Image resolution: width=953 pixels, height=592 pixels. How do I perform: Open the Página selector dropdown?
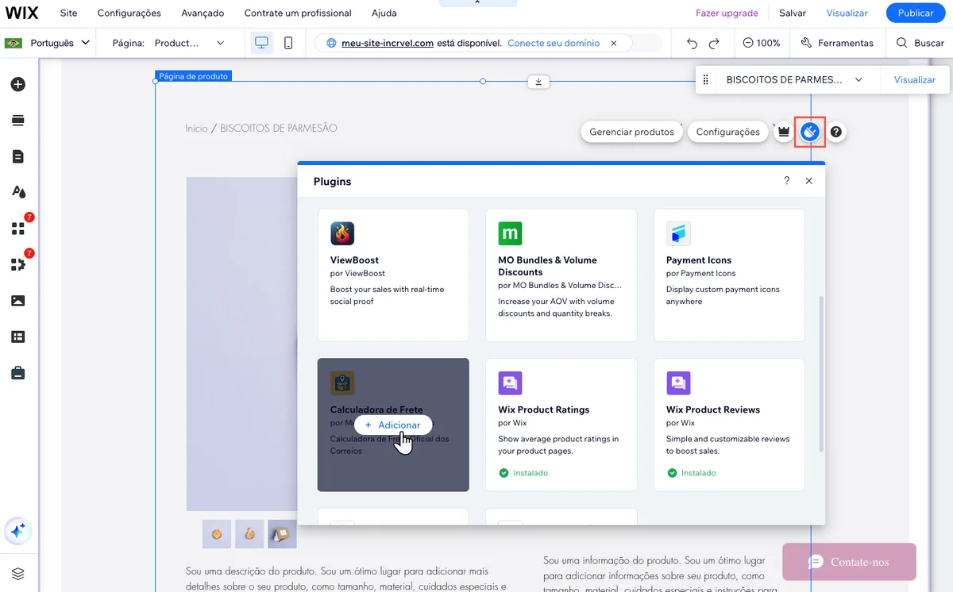pyautogui.click(x=168, y=43)
